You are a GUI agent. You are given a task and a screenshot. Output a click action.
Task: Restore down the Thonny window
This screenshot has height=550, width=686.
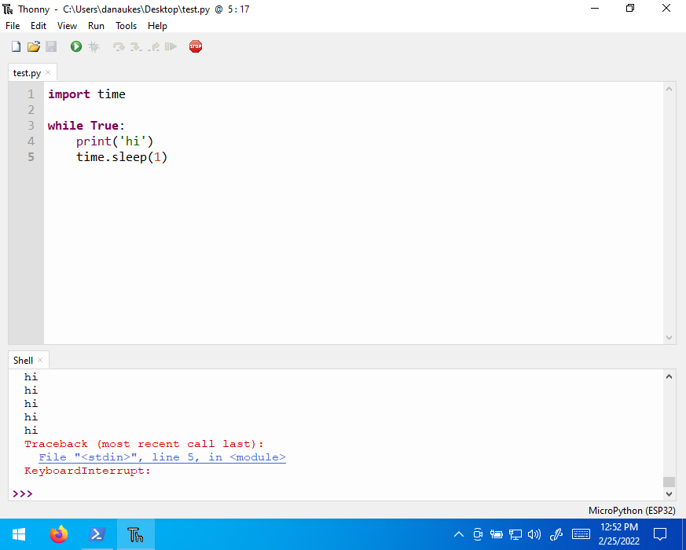click(630, 9)
